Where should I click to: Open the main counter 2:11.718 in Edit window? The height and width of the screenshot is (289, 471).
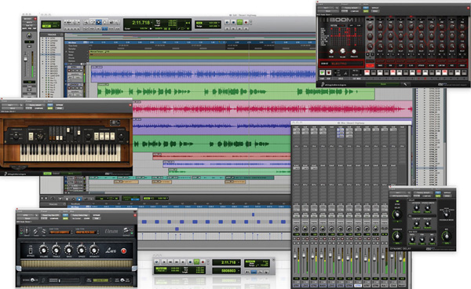click(141, 23)
